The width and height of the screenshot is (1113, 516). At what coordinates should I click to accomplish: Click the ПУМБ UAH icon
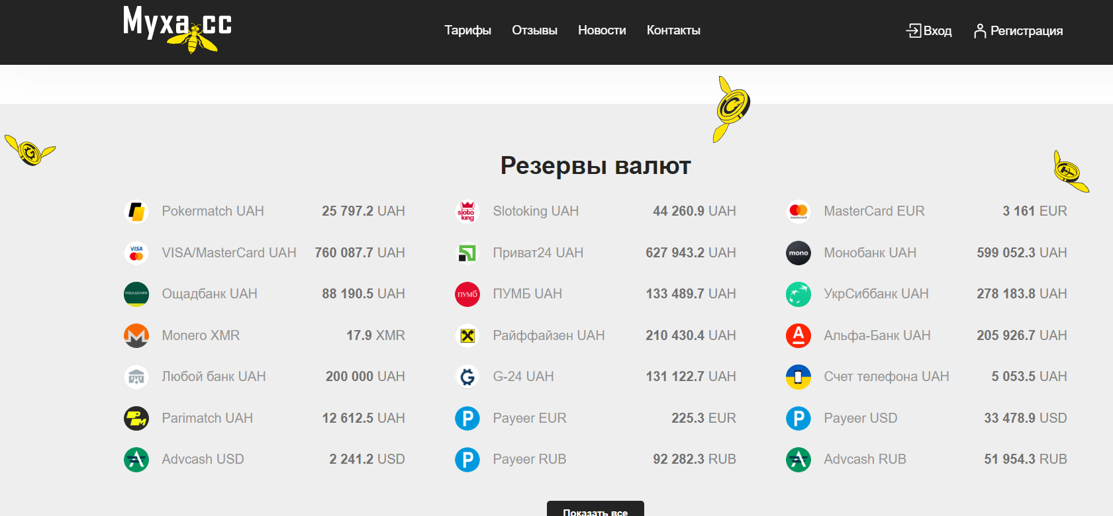[x=467, y=294]
